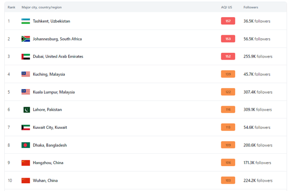This screenshot has width=290, height=191.
Task: Click the Followers column header
Action: (251, 7)
